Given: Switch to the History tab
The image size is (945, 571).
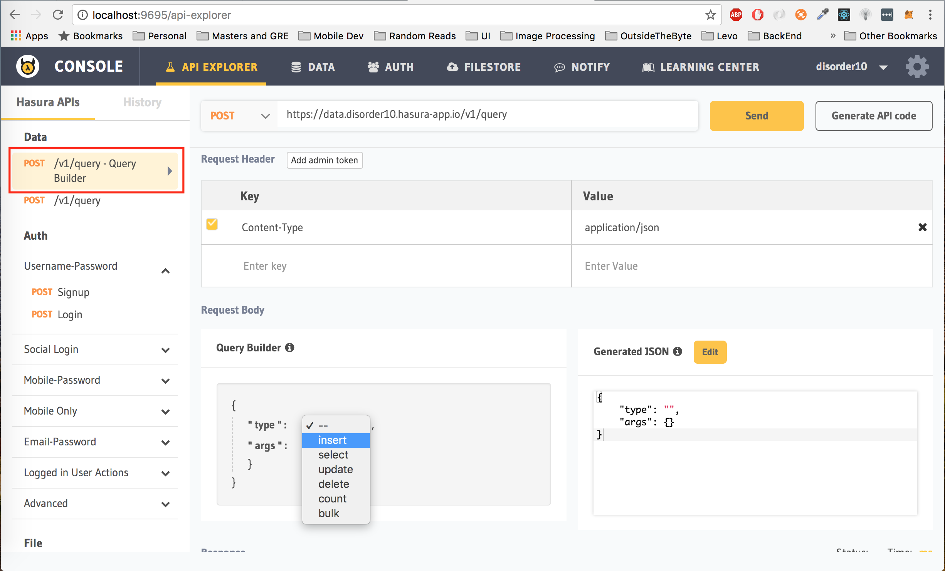Looking at the screenshot, I should pyautogui.click(x=142, y=102).
